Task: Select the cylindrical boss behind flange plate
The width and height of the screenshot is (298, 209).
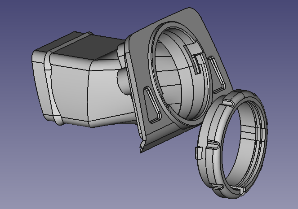Action: coord(124,82)
